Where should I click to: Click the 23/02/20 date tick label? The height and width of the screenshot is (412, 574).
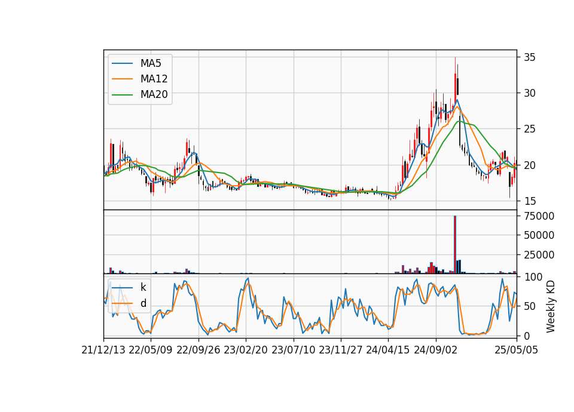pos(246,350)
